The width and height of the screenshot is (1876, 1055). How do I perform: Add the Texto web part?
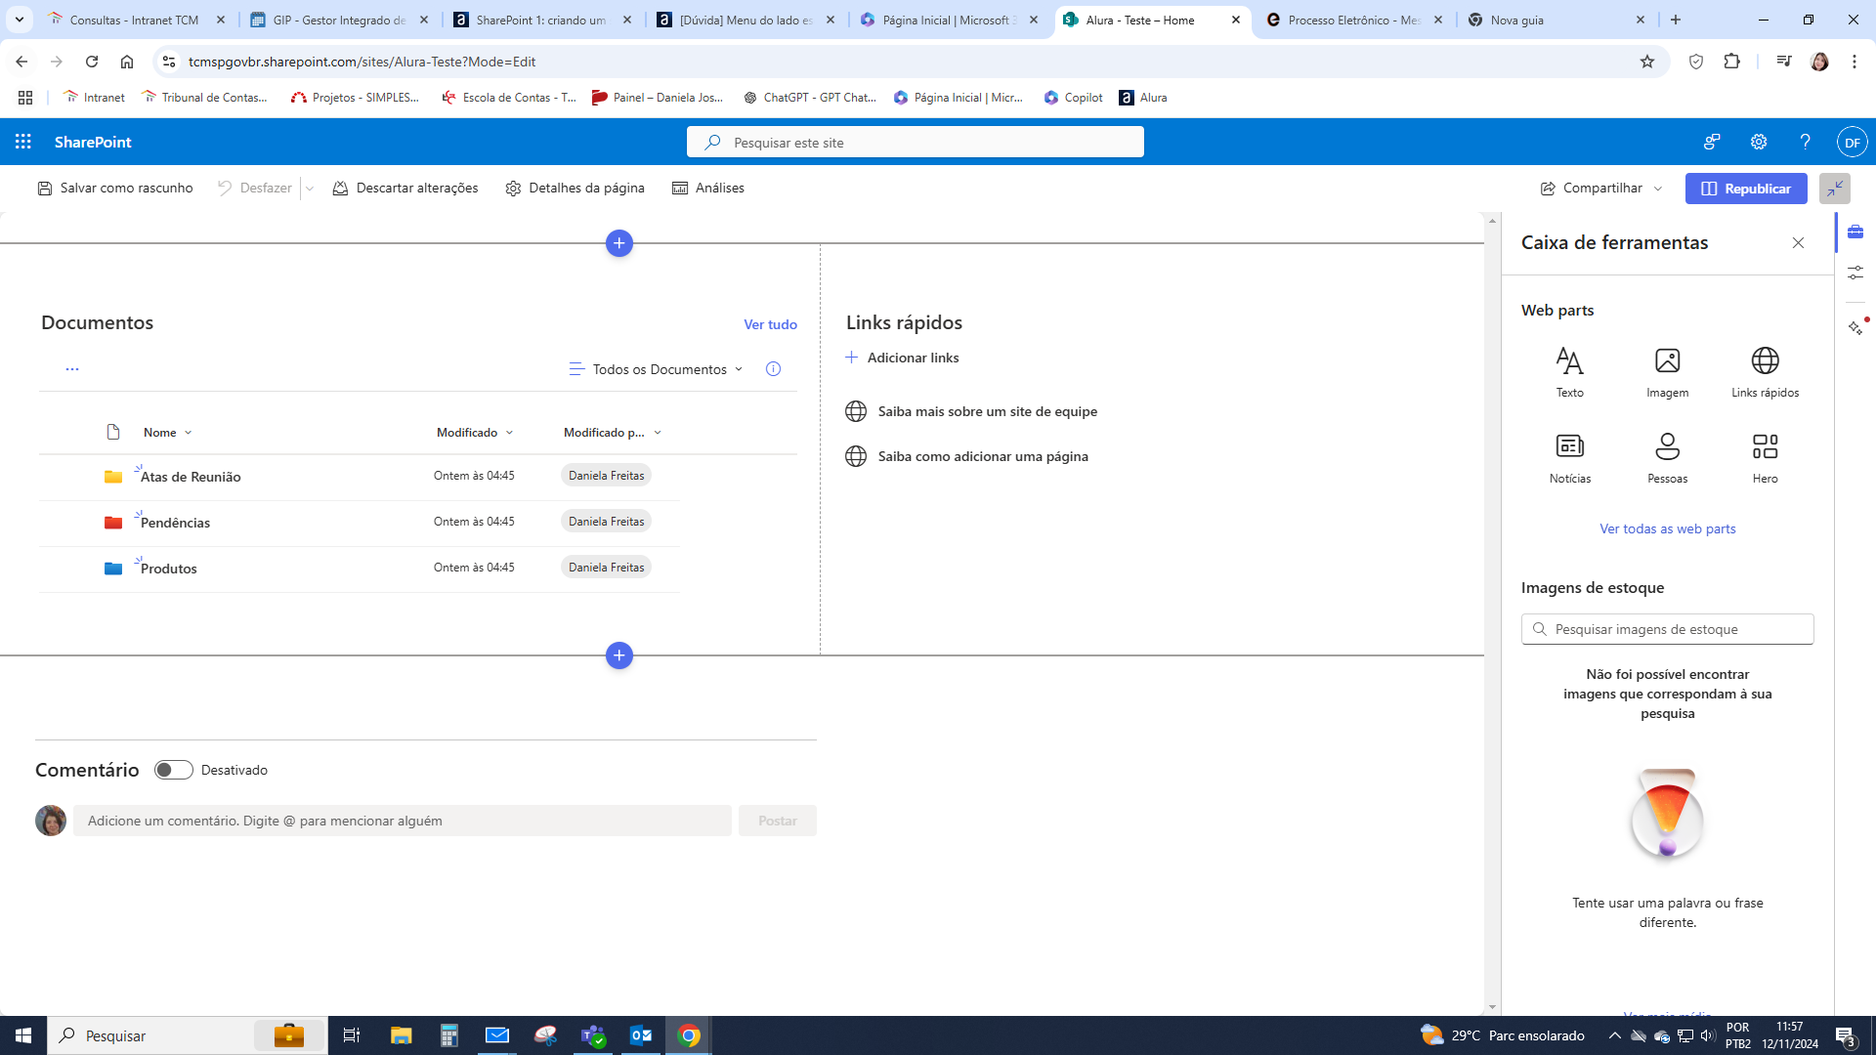coord(1569,371)
